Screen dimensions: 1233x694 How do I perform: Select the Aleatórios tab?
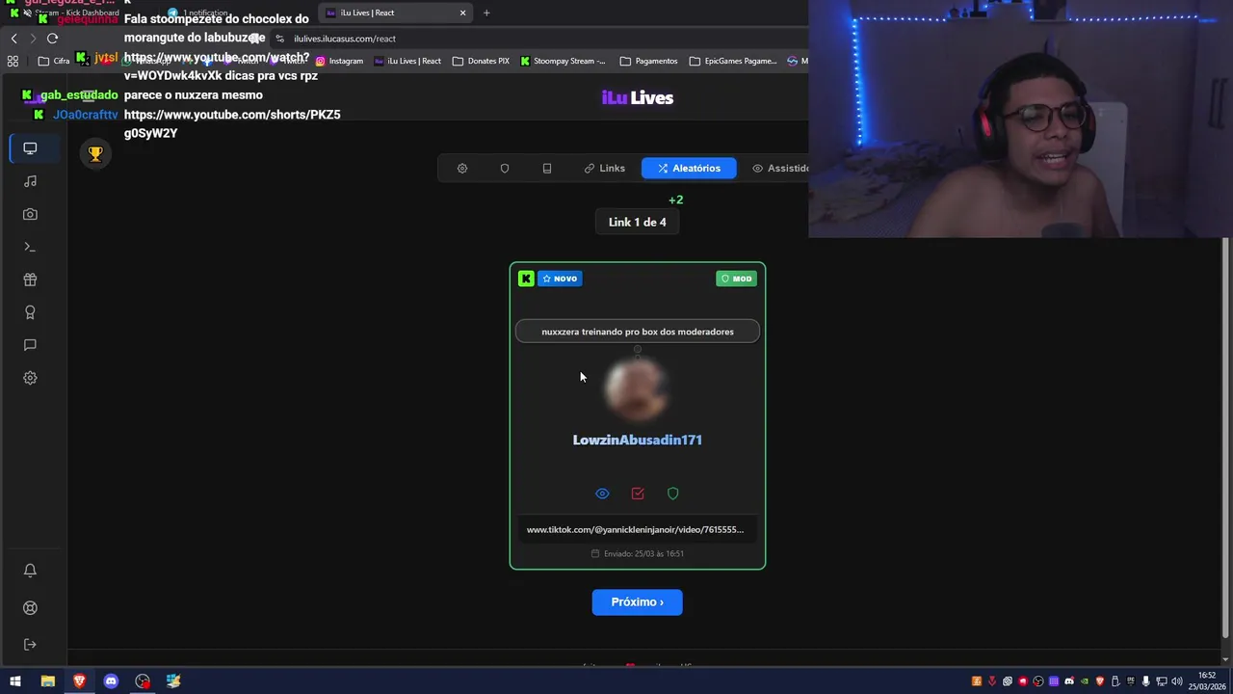[x=689, y=168]
